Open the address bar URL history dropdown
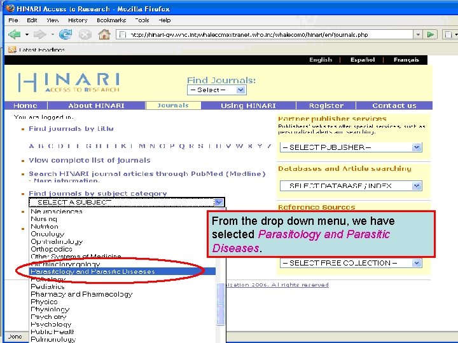This screenshot has height=343, width=458. point(418,34)
